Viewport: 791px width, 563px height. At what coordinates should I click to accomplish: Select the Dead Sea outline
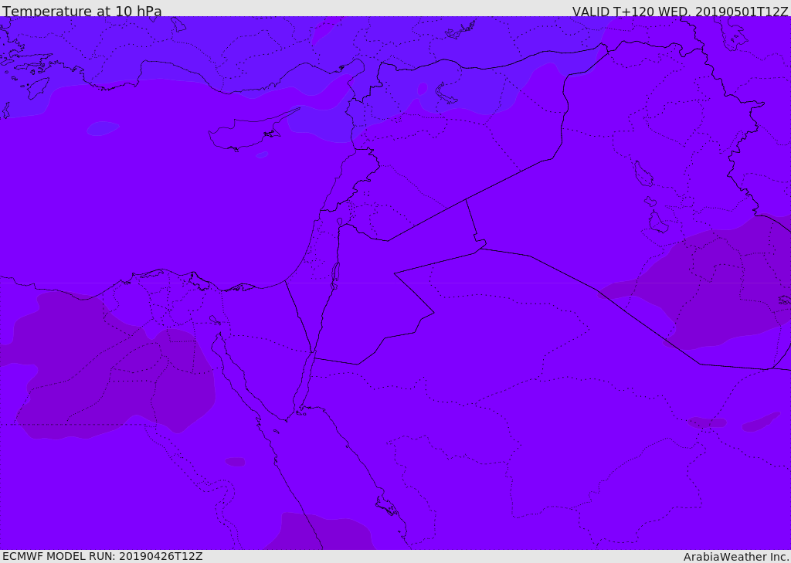[x=335, y=276]
